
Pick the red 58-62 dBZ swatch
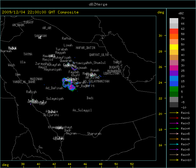174,31
